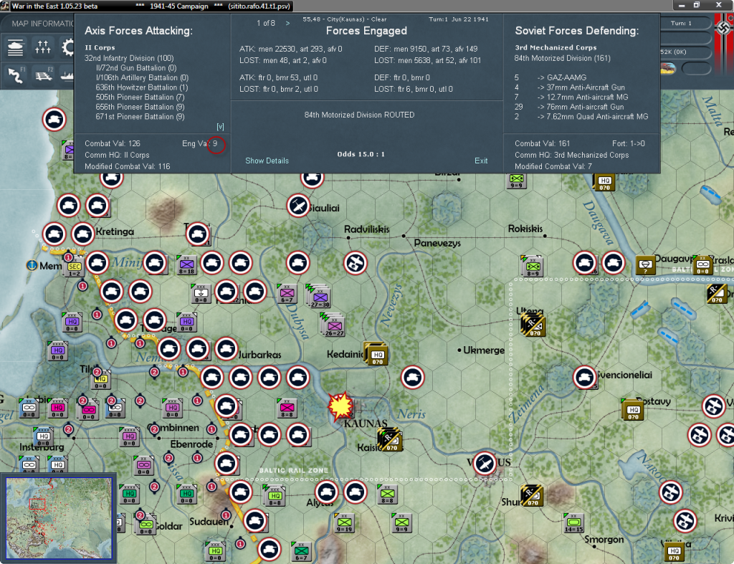
Task: Select the tank marker at Svencioneliai
Action: tap(585, 377)
